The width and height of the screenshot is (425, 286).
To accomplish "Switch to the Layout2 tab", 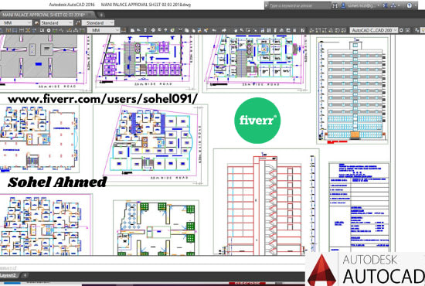I will click(8, 275).
